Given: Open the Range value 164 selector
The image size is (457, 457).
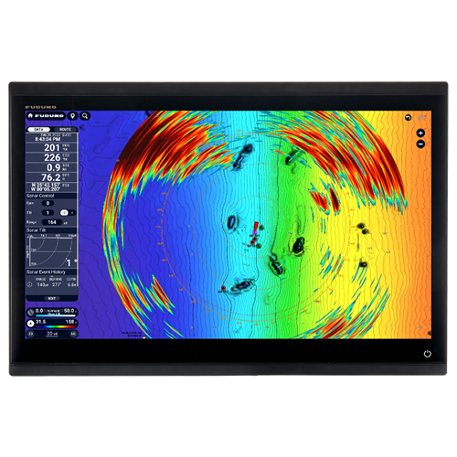Looking at the screenshot, I should (52, 222).
